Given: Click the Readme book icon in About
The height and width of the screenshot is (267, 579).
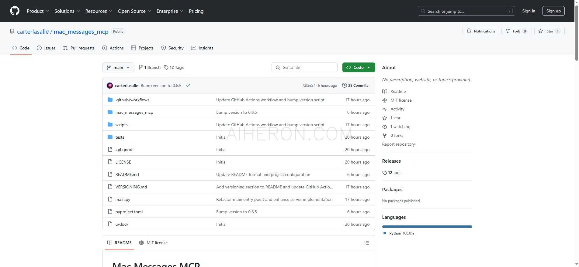Looking at the screenshot, I should [x=385, y=91].
